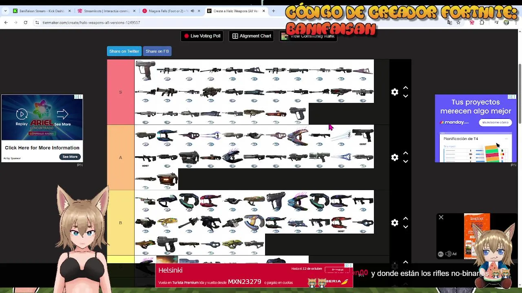Open the tab search dropdown in browser
Image resolution: width=522 pixels, height=293 pixels.
(5, 11)
